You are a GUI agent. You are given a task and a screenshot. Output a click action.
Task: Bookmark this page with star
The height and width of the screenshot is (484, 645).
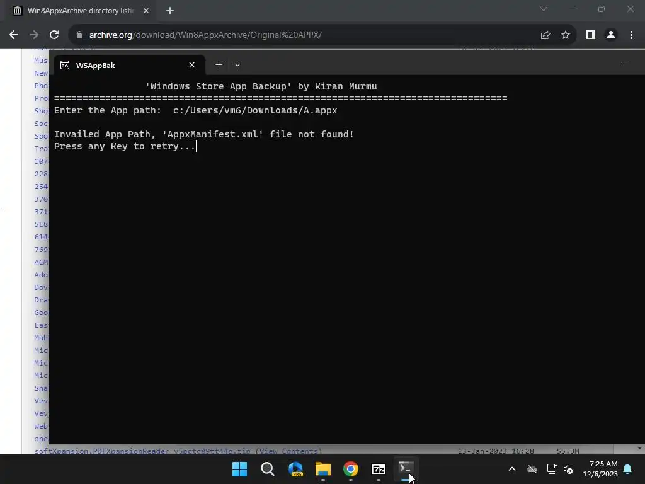(566, 35)
